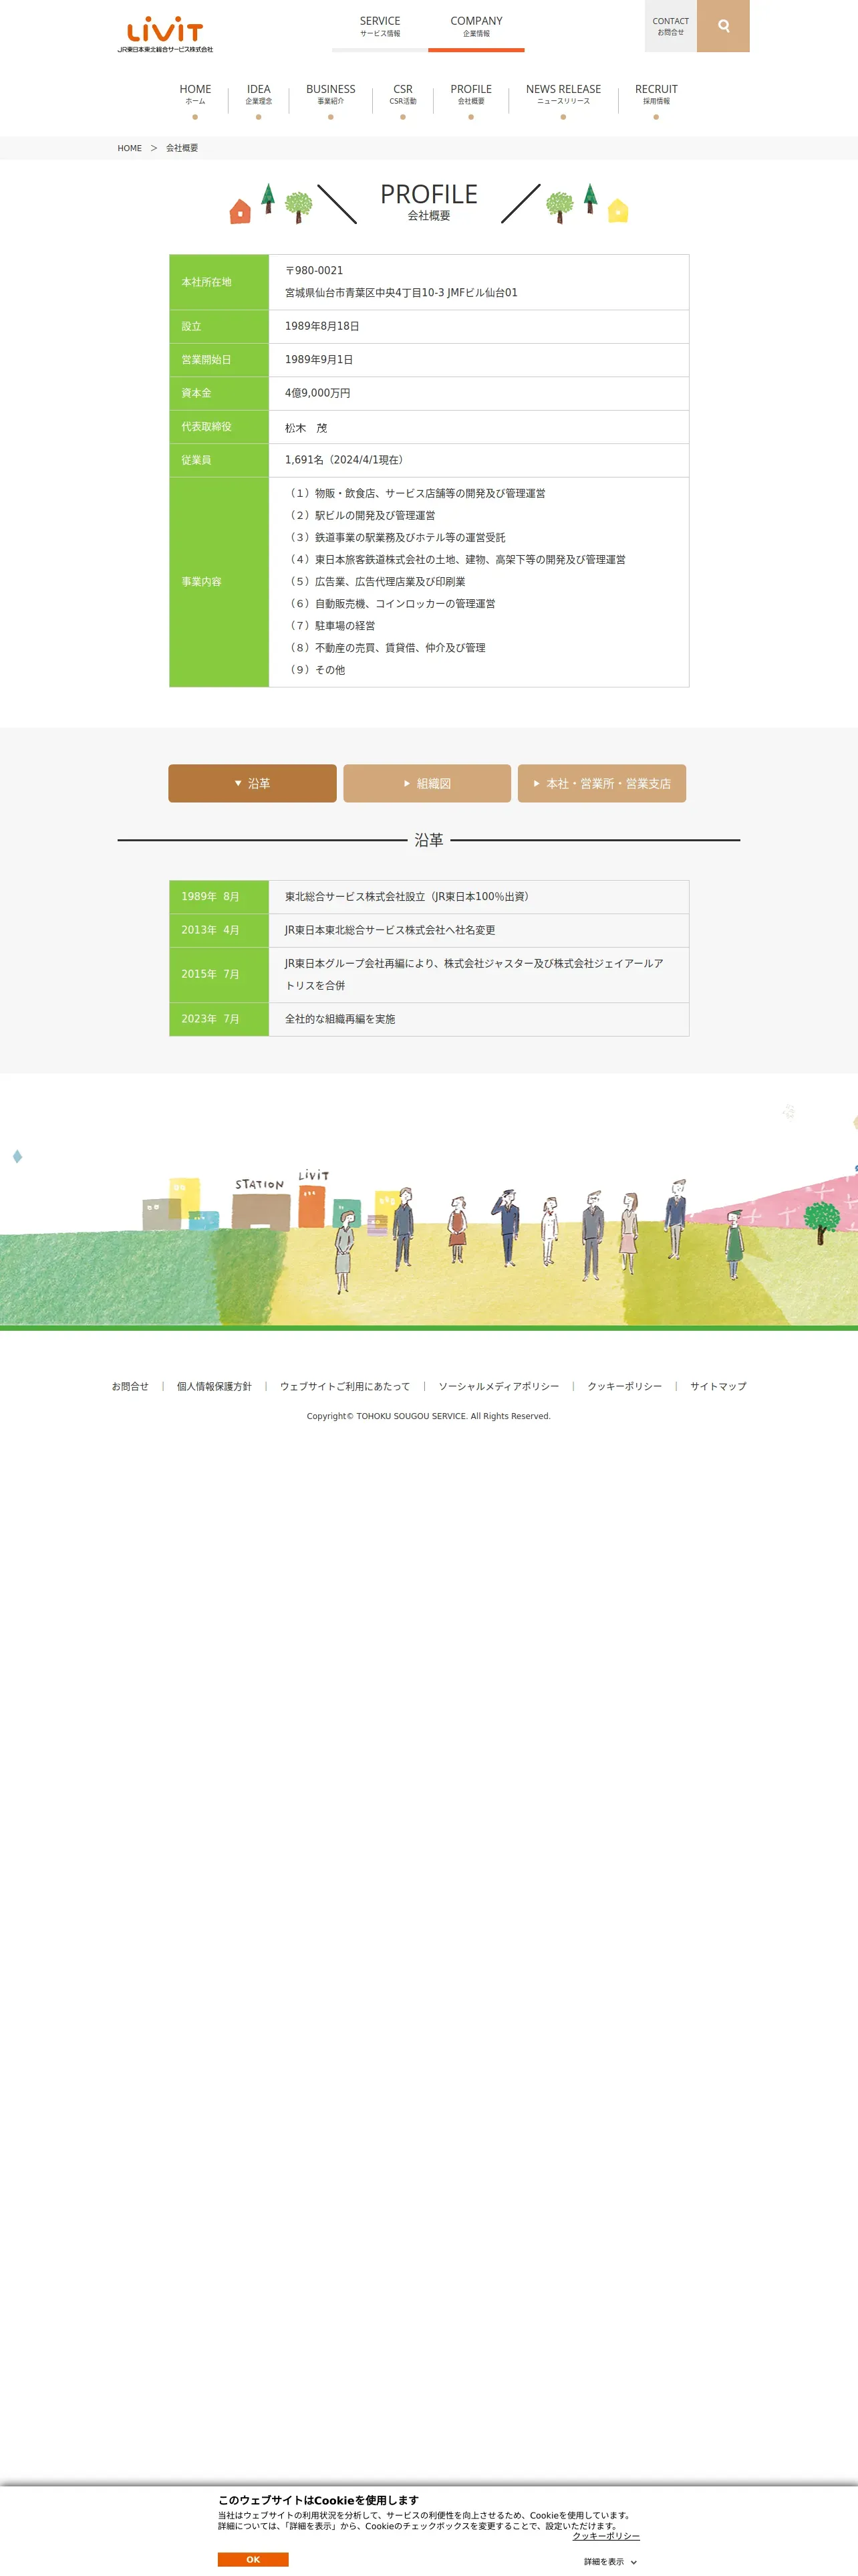
Task: Open the SERVICE tab
Action: click(380, 26)
